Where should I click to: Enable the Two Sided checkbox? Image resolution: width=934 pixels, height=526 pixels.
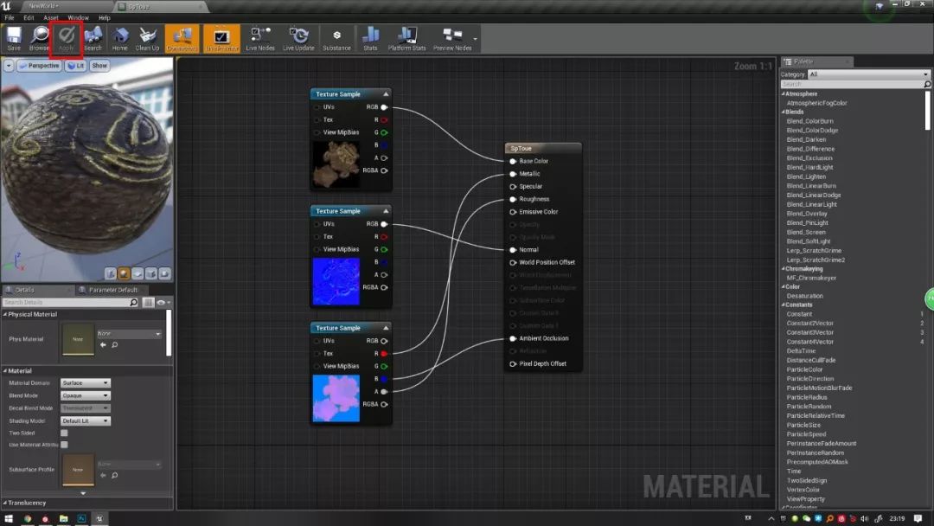(x=64, y=433)
